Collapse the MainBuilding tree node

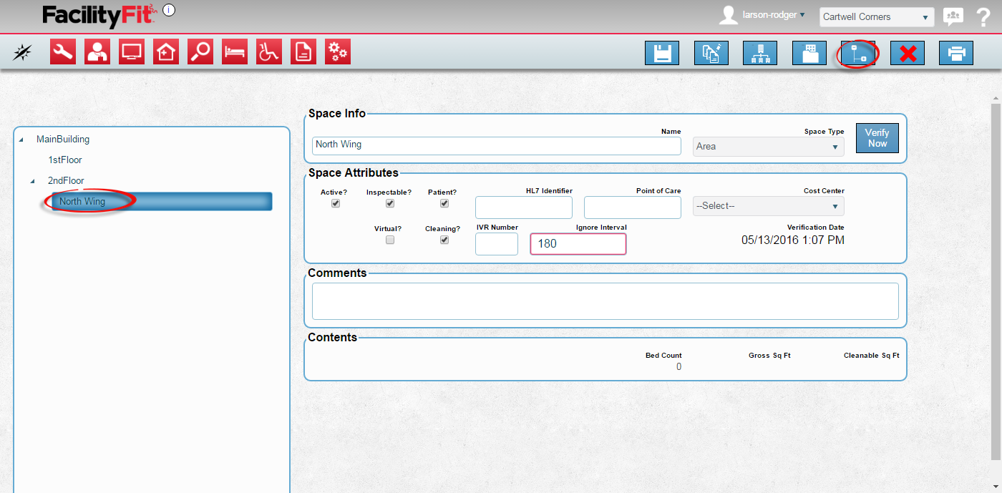(20, 140)
